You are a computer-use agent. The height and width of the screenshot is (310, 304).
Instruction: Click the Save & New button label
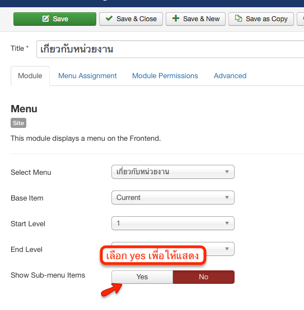tap(202, 19)
